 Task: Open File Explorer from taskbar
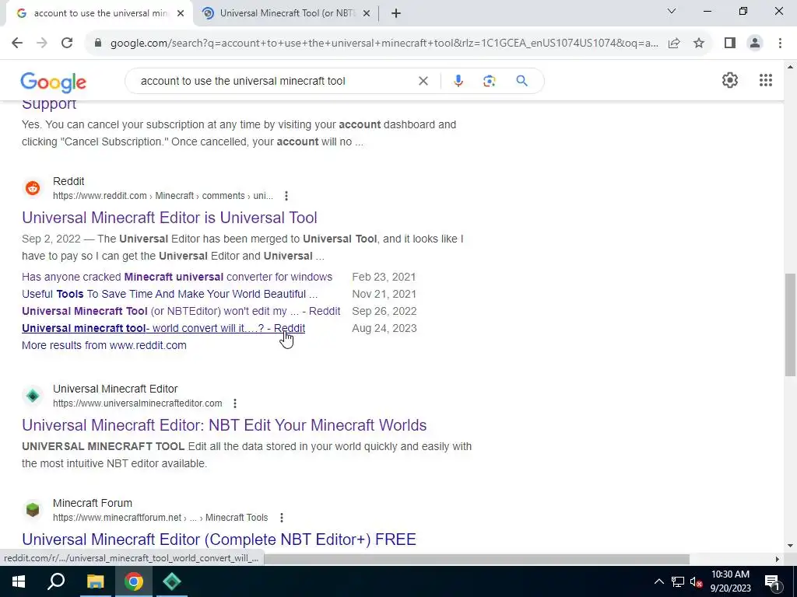point(95,581)
